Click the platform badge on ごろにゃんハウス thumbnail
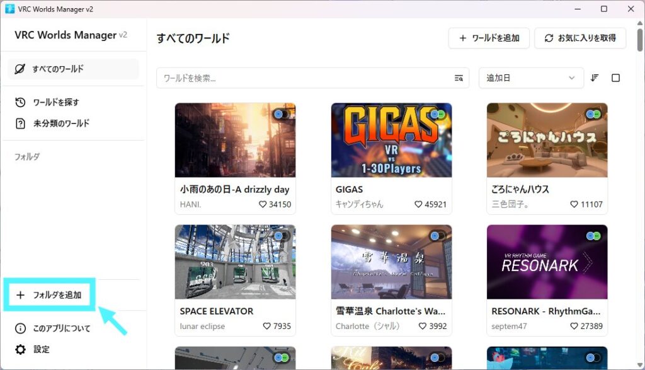The height and width of the screenshot is (370, 645). click(593, 114)
